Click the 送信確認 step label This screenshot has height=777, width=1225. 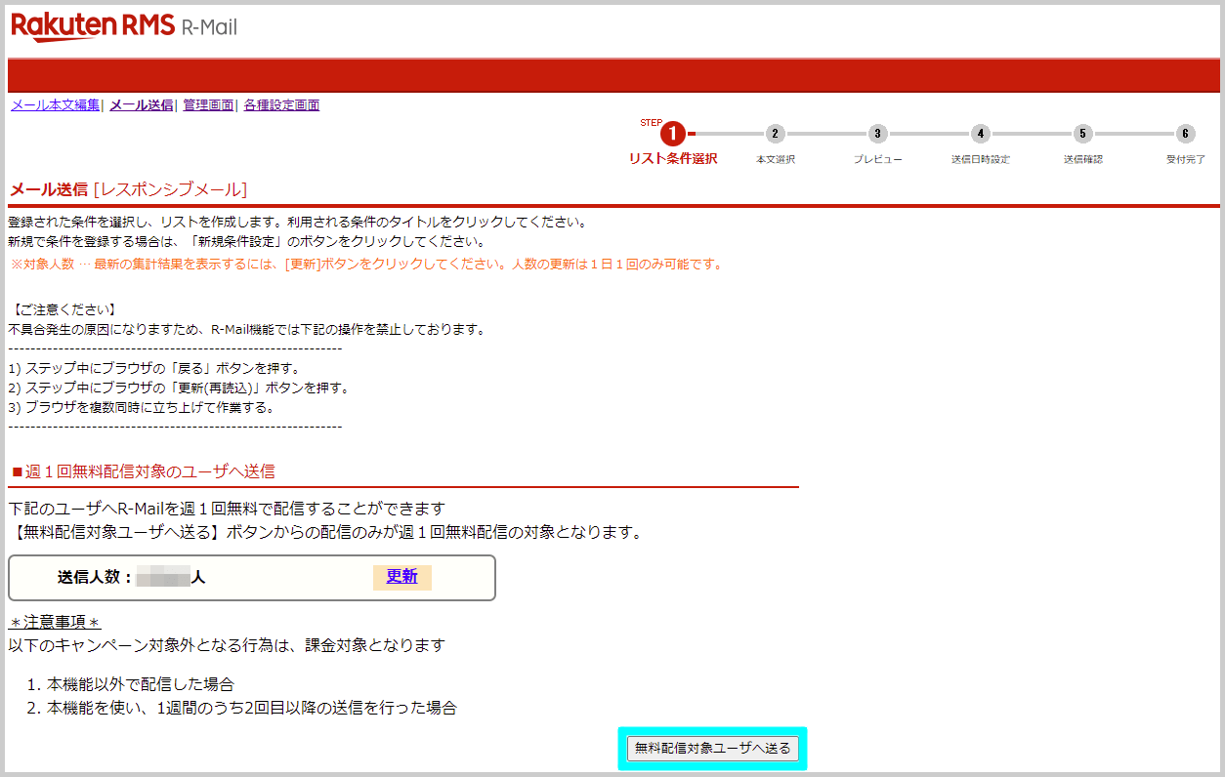[x=1082, y=159]
